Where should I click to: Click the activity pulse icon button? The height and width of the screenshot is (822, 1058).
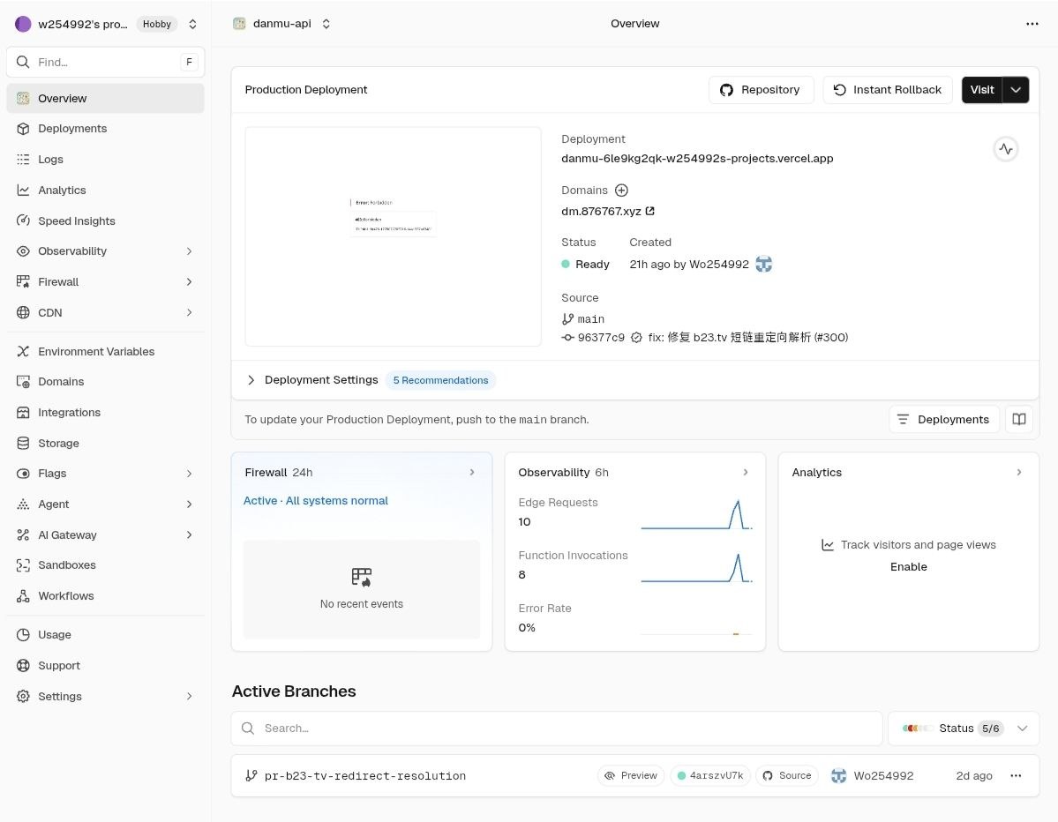click(1005, 149)
